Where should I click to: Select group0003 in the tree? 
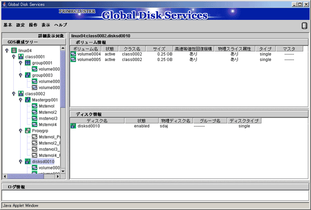(x=42, y=75)
